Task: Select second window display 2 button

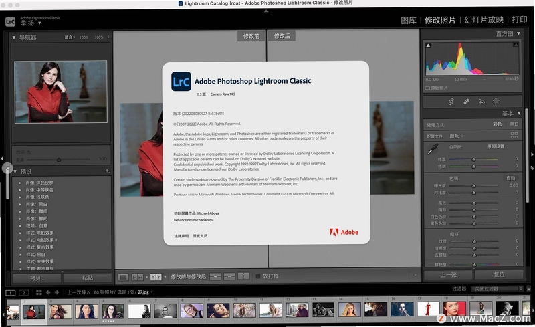Action: pyautogui.click(x=23, y=292)
